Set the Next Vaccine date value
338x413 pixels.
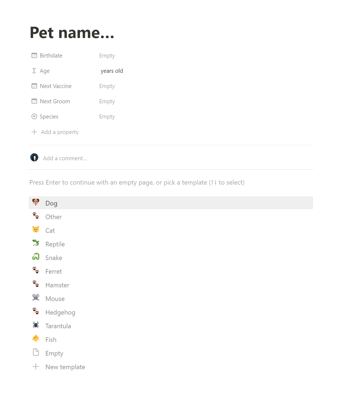tap(107, 86)
